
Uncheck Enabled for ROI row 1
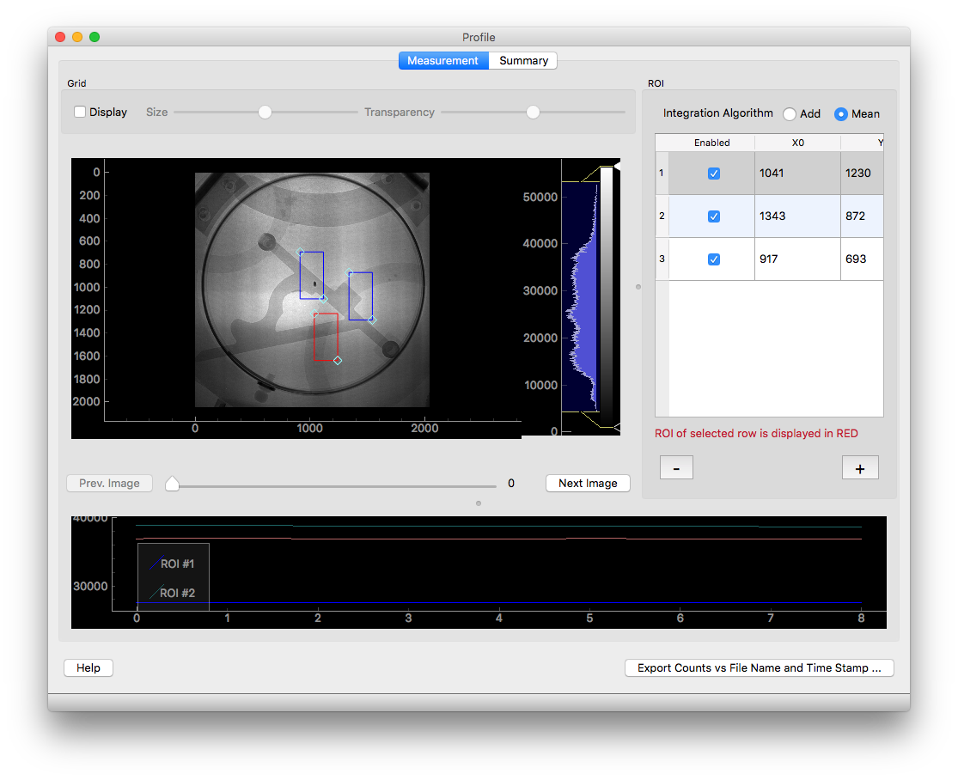tap(713, 174)
